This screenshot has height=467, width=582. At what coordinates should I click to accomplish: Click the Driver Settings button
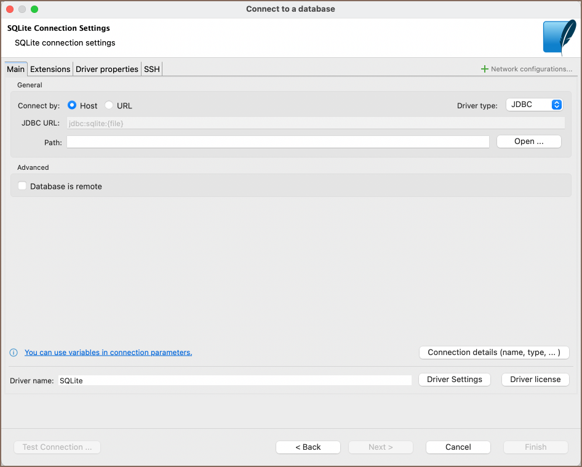click(454, 380)
